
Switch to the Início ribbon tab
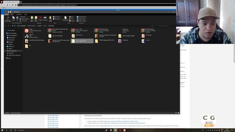click(11, 14)
